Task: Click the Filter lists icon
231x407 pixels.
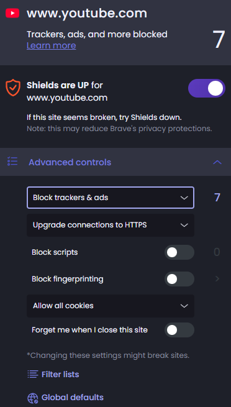Action: [x=33, y=374]
